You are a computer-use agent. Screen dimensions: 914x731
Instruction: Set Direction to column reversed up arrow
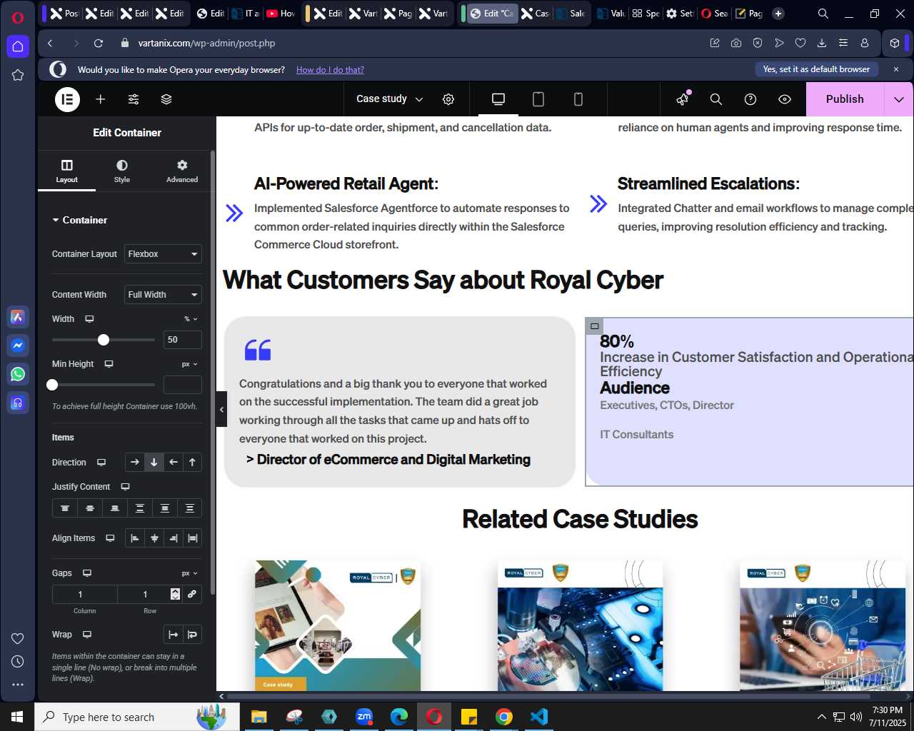(192, 463)
